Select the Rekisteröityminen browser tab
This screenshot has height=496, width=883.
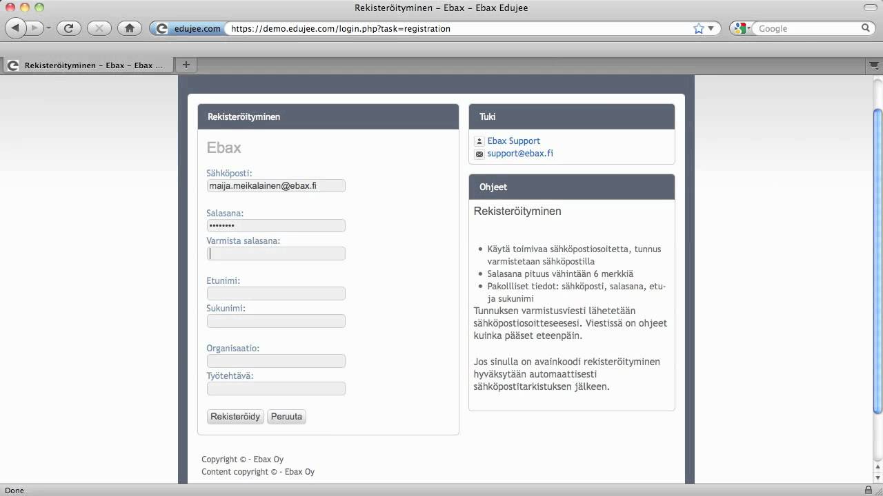pos(88,65)
